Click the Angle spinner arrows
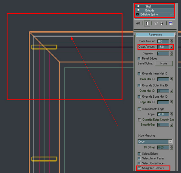 (171, 114)
